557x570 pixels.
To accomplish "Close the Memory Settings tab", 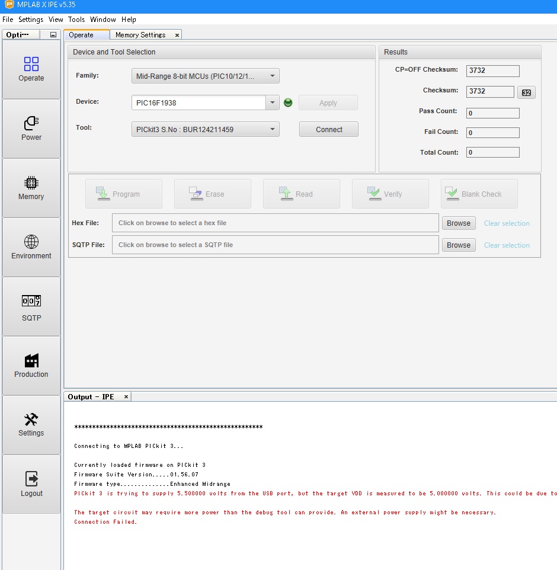I will (x=177, y=36).
